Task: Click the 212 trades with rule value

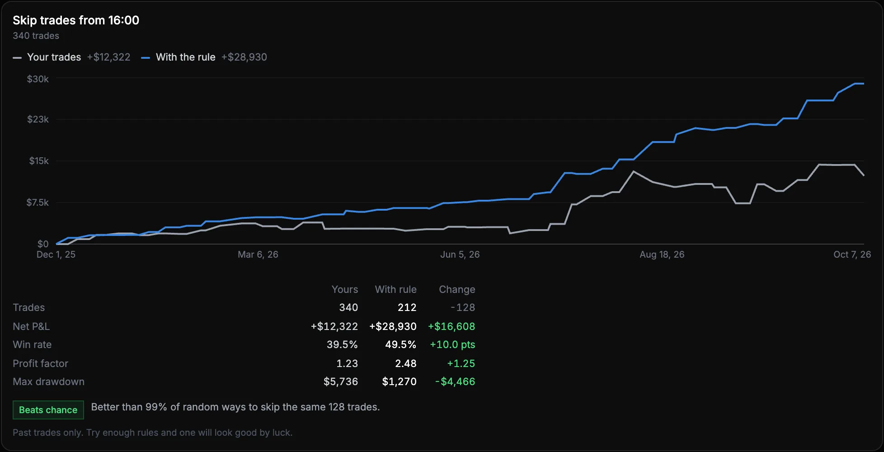Action: (x=407, y=307)
